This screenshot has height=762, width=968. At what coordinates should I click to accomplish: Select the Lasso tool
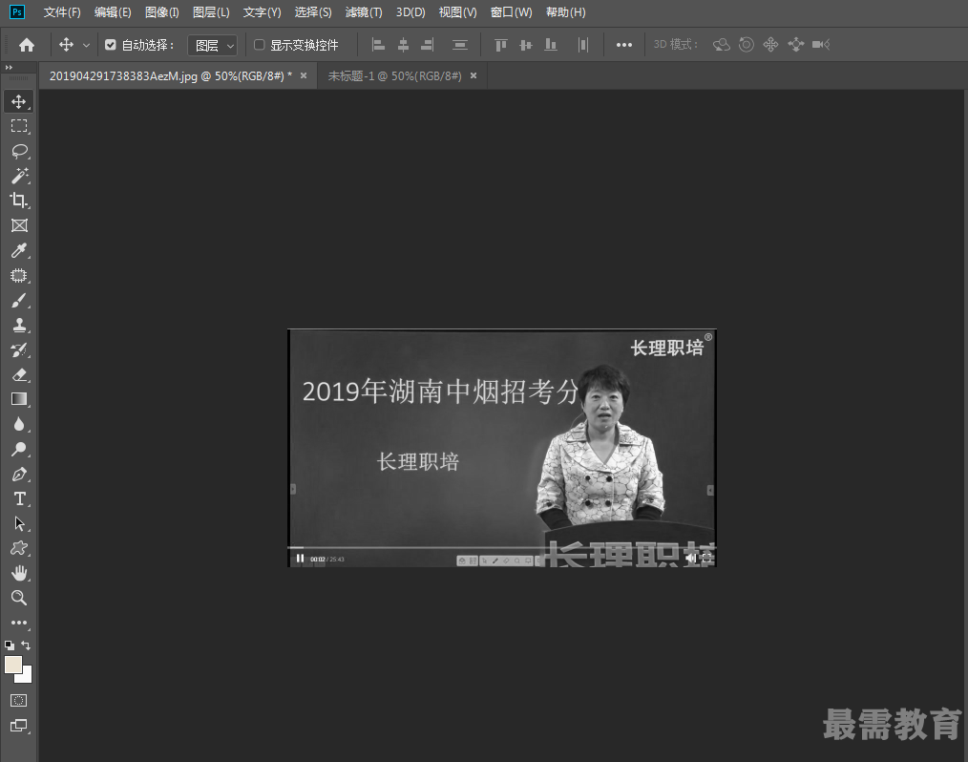[x=19, y=151]
